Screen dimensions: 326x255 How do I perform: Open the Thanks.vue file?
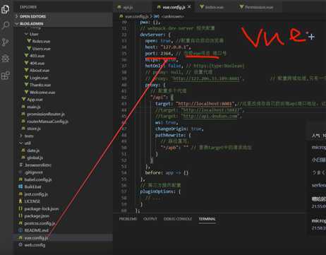click(x=40, y=85)
